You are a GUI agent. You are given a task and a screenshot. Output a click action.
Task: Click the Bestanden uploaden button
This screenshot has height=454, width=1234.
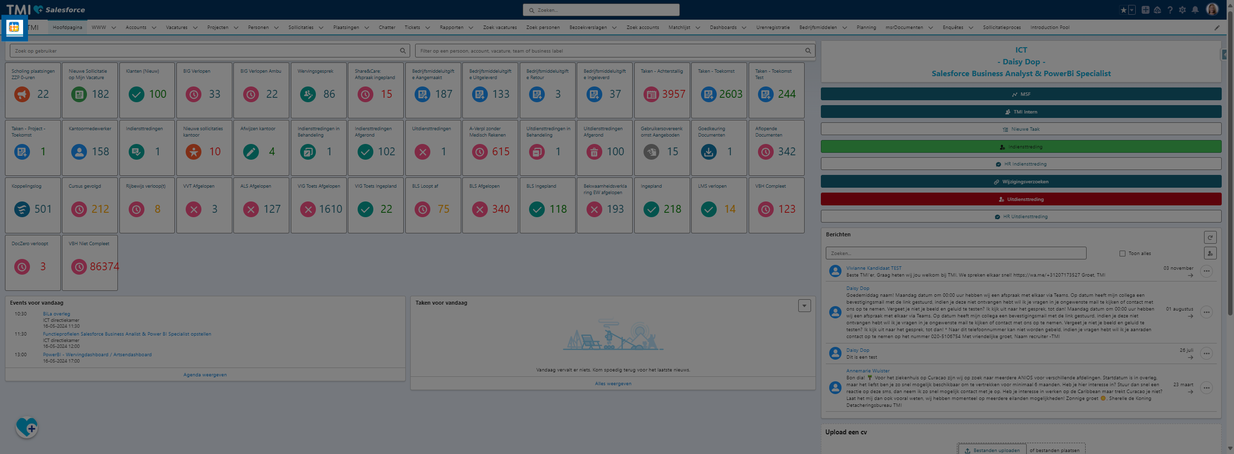click(992, 450)
